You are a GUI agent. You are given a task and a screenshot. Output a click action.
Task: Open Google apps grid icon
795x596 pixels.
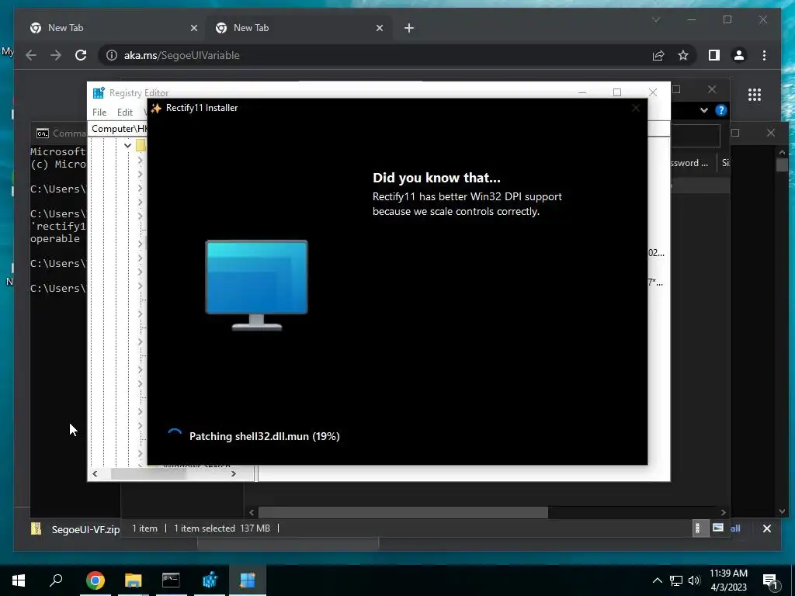click(755, 94)
